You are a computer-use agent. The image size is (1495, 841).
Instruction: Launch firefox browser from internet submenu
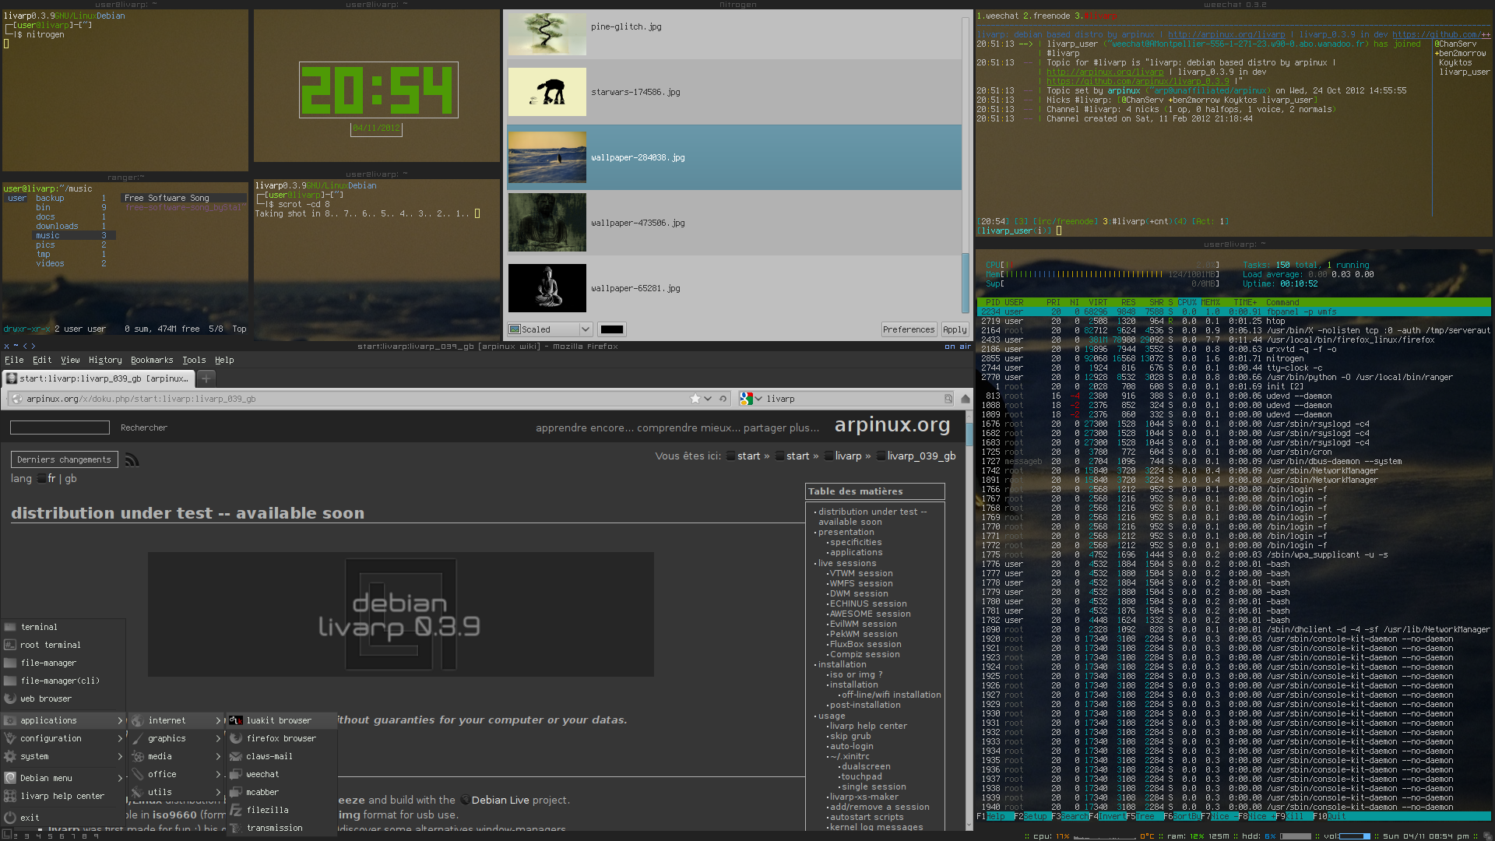(282, 738)
